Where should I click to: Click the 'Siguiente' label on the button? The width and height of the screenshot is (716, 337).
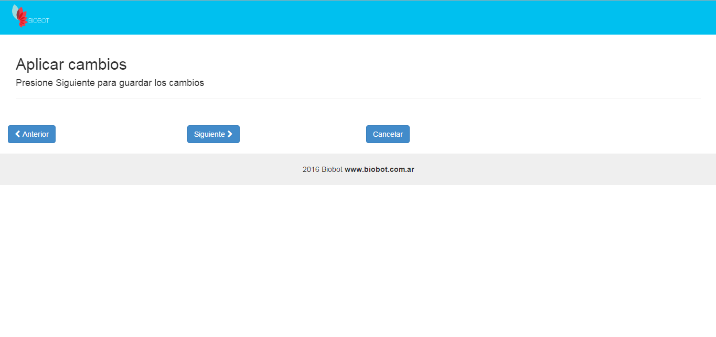point(209,134)
